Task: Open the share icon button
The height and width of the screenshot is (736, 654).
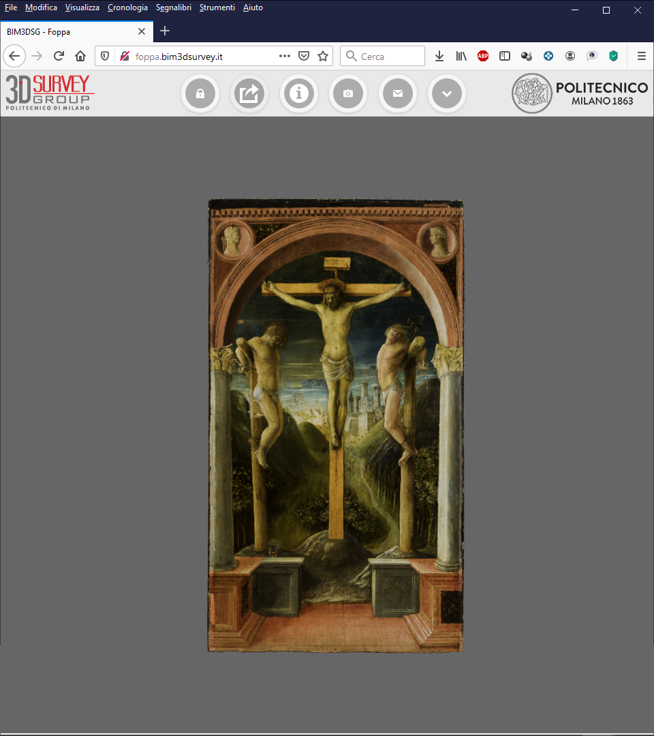Action: (249, 93)
